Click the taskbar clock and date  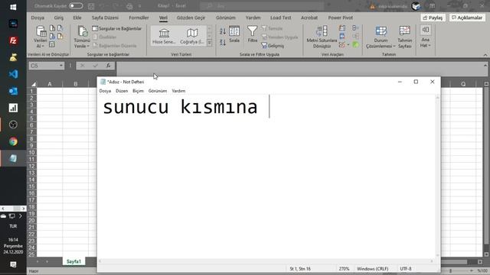click(x=13, y=246)
